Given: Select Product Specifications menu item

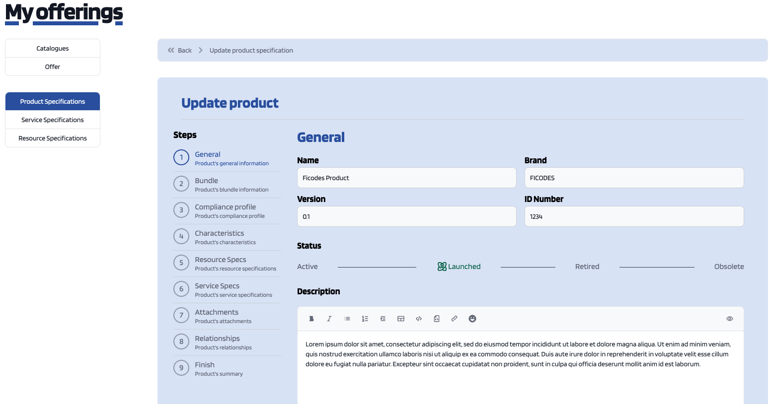Looking at the screenshot, I should click(x=53, y=101).
